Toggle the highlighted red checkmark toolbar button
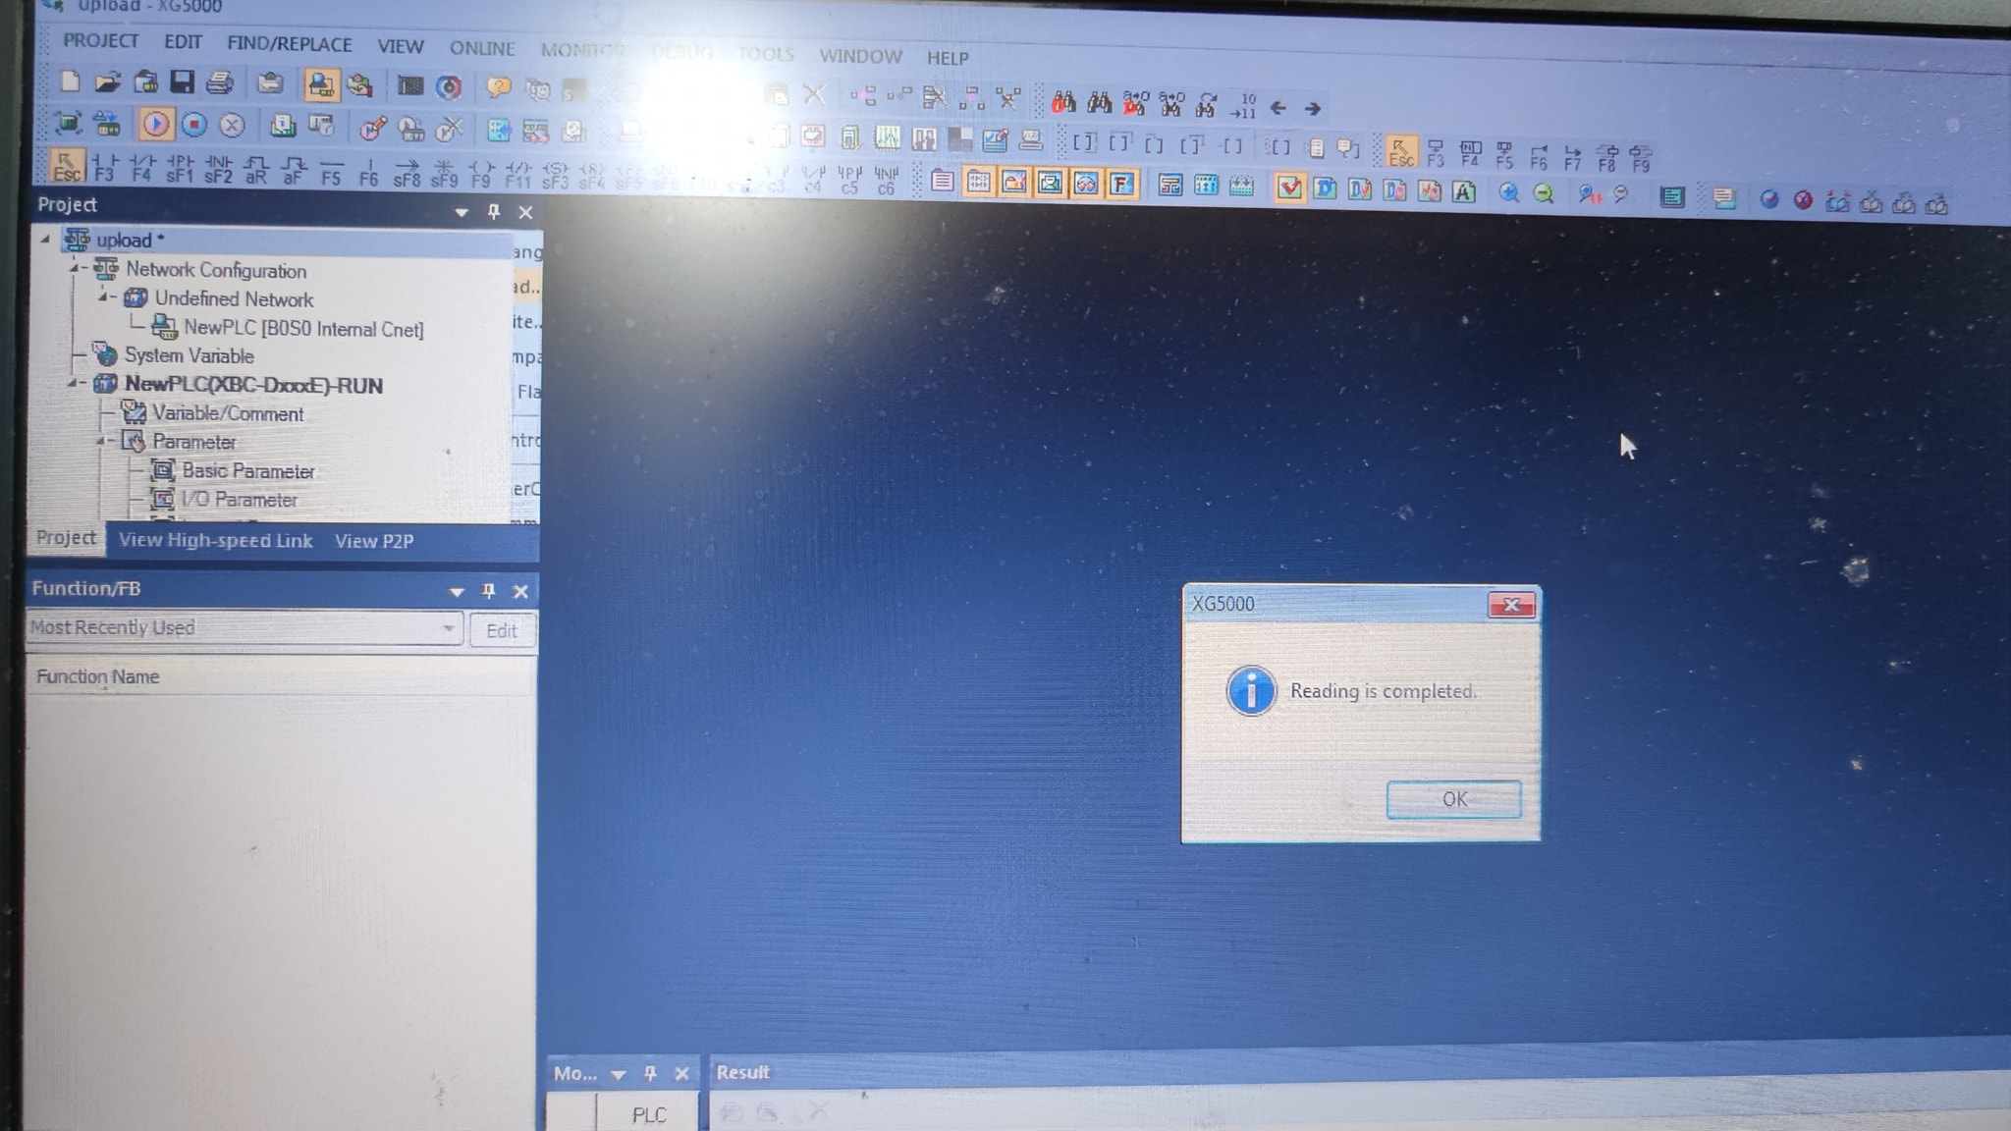 tap(1289, 188)
